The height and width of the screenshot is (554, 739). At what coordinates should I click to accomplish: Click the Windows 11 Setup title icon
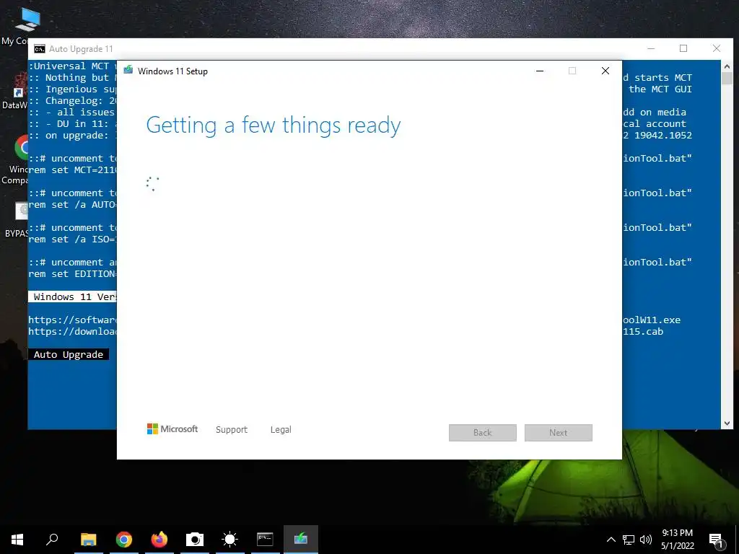tap(128, 71)
